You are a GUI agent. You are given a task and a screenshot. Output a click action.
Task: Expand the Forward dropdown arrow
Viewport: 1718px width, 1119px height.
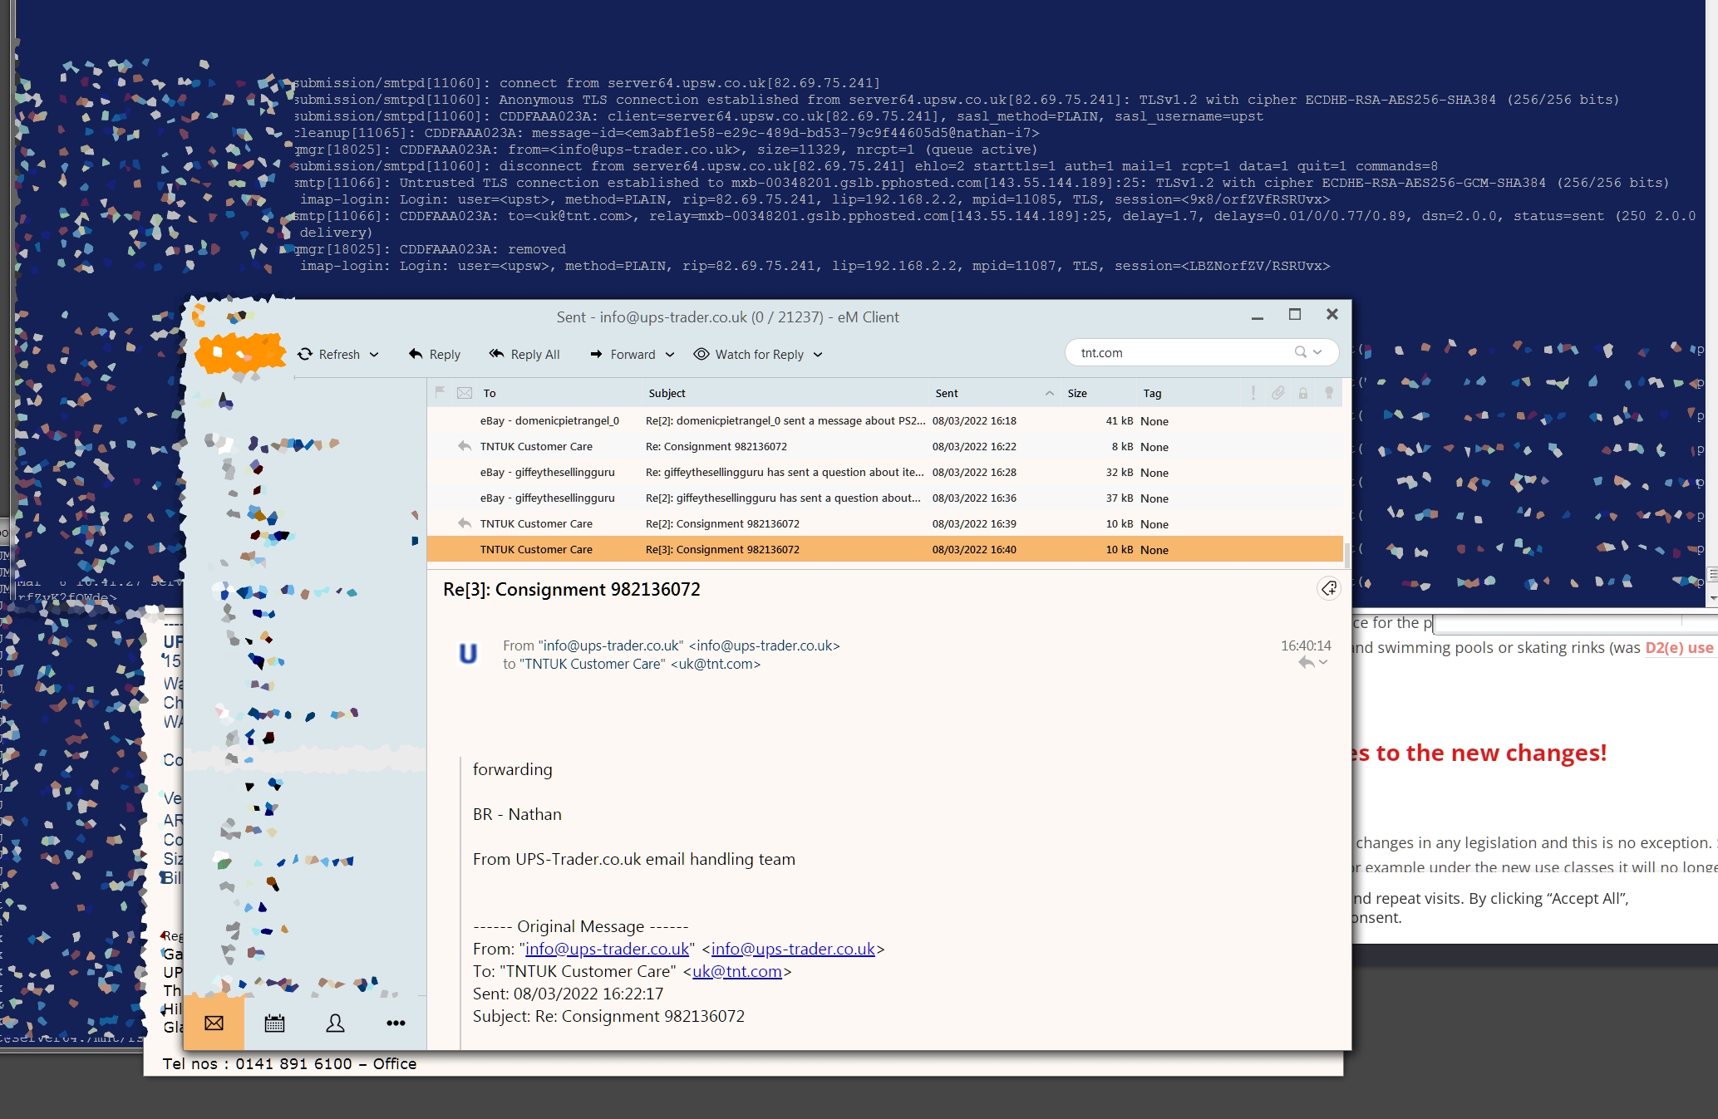tap(670, 355)
